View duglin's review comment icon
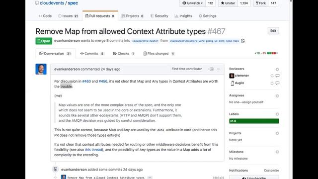 pos(277,83)
